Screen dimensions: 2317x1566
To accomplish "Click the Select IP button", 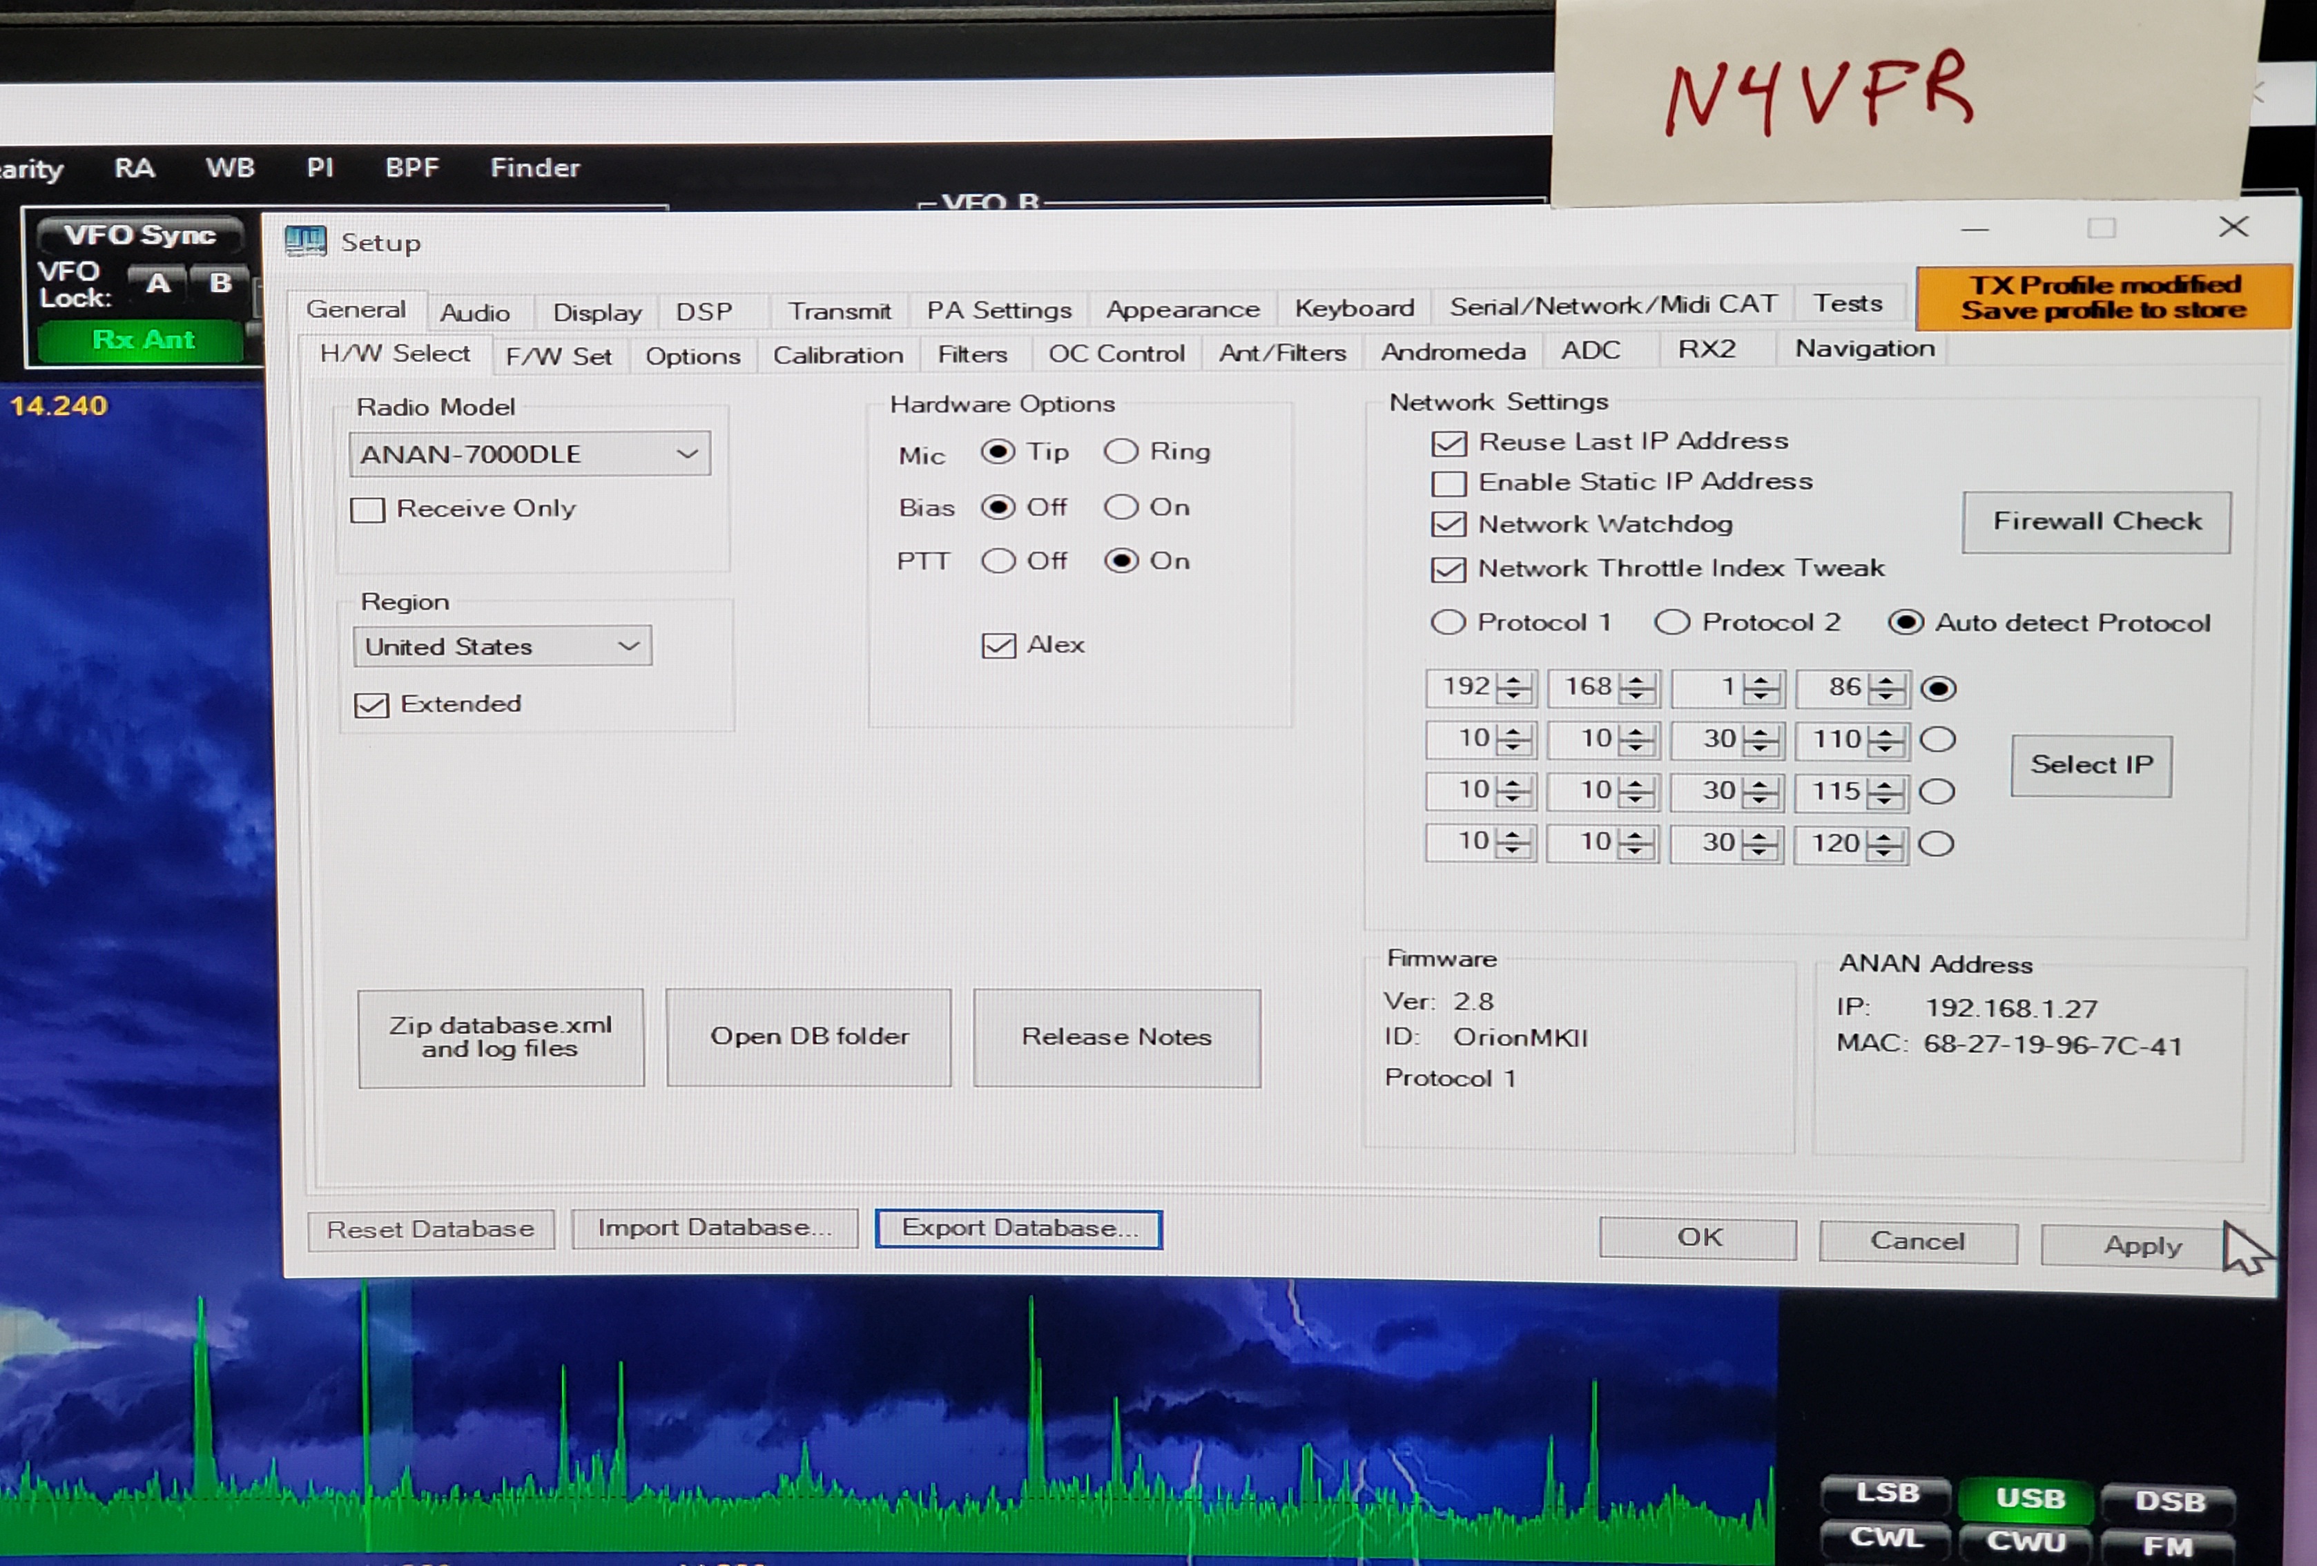I will point(2092,766).
